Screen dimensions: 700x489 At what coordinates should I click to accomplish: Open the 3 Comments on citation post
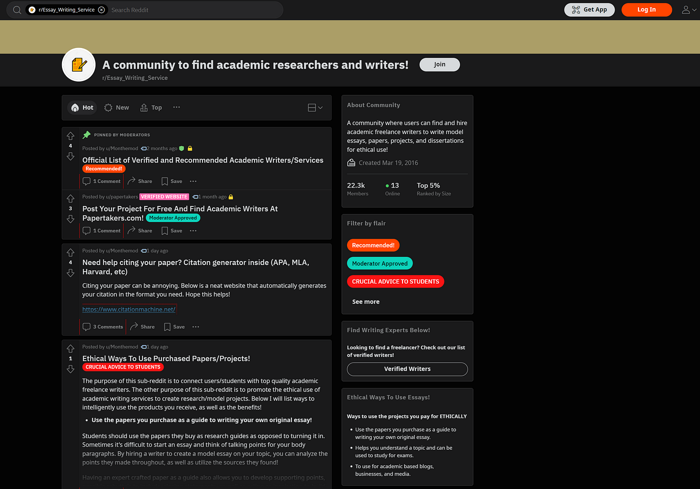coord(103,326)
